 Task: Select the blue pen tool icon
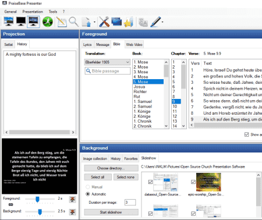coord(155,22)
